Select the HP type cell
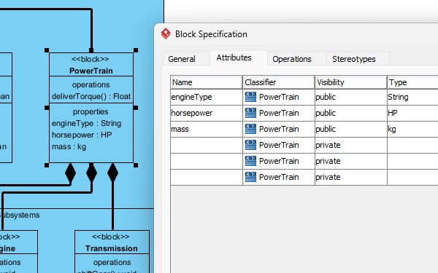 (x=412, y=113)
